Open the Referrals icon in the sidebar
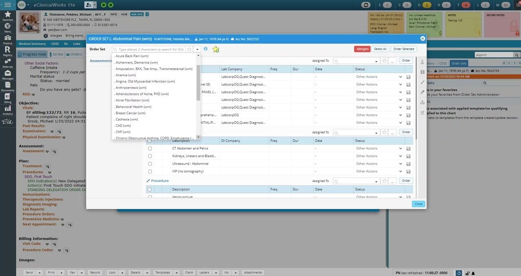This screenshot has height=276, width=521. (x=7, y=62)
